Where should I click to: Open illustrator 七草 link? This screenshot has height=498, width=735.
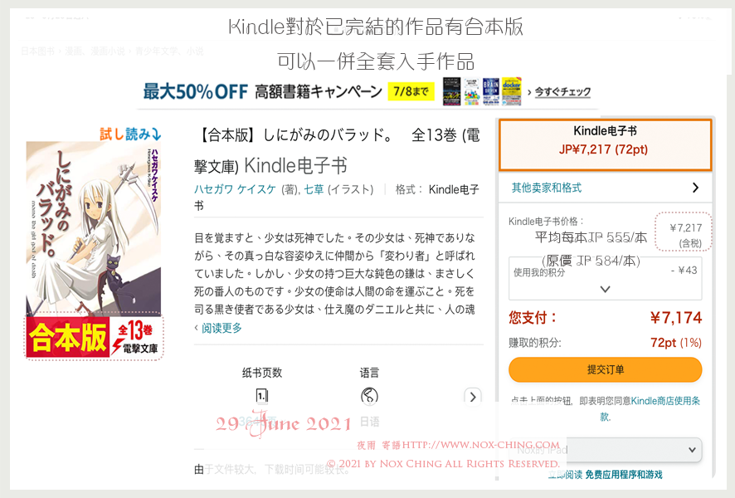(x=314, y=189)
